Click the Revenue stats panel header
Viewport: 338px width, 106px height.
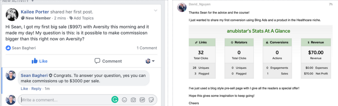(x=315, y=42)
